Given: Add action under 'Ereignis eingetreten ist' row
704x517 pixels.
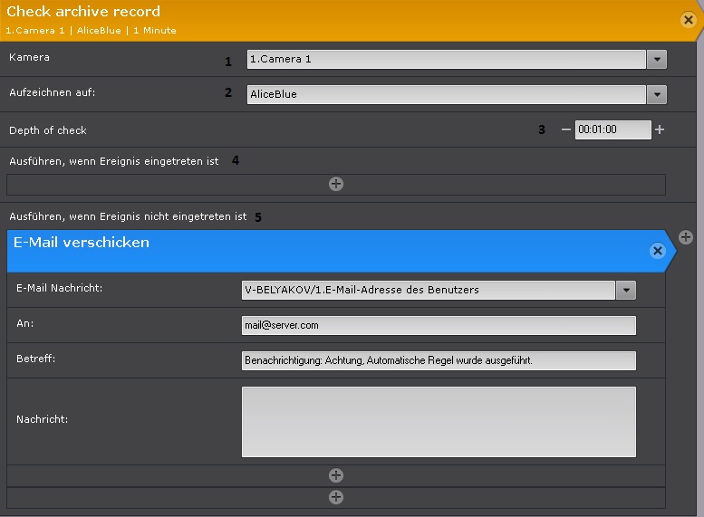Looking at the screenshot, I should pos(336,184).
